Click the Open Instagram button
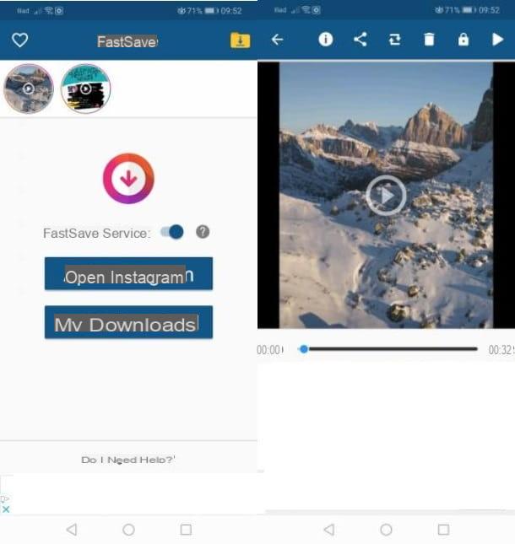This screenshot has width=515, height=544. [x=128, y=274]
